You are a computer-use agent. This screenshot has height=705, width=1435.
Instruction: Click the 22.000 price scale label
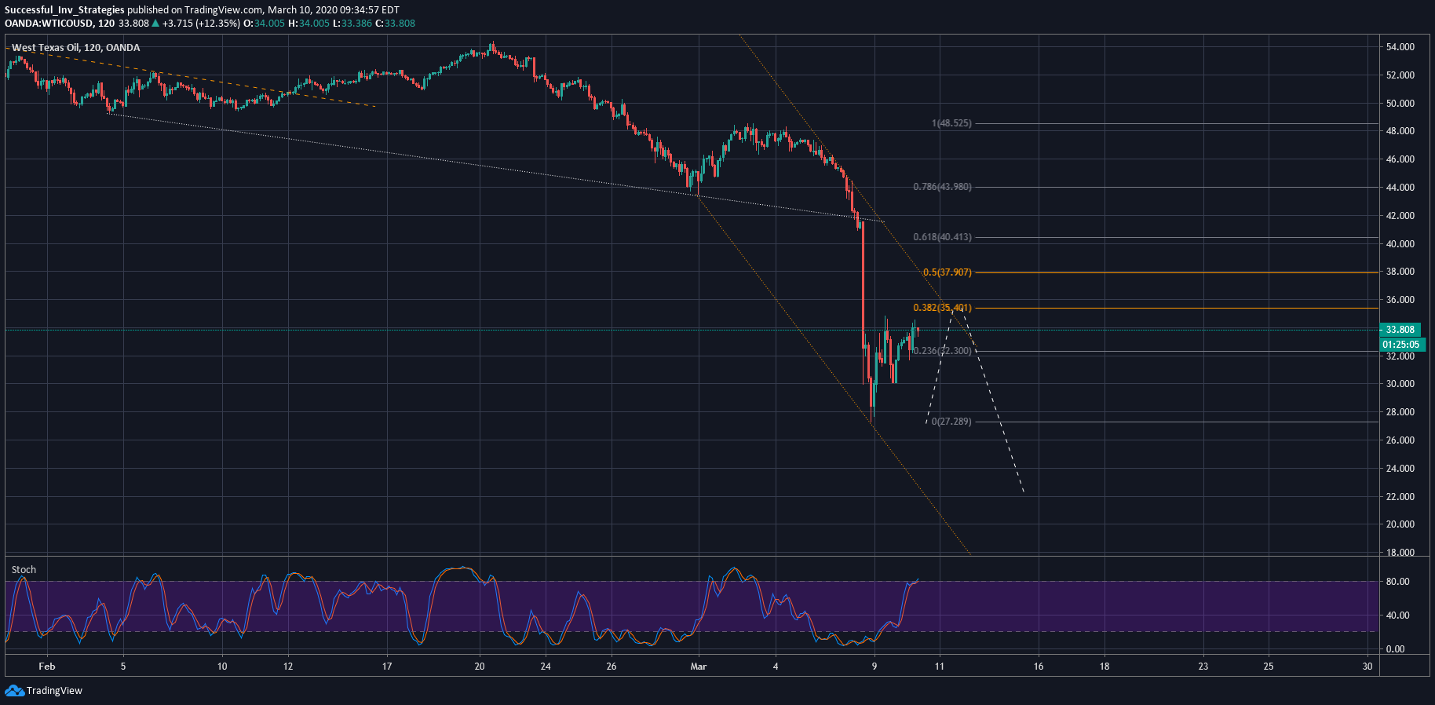1400,497
